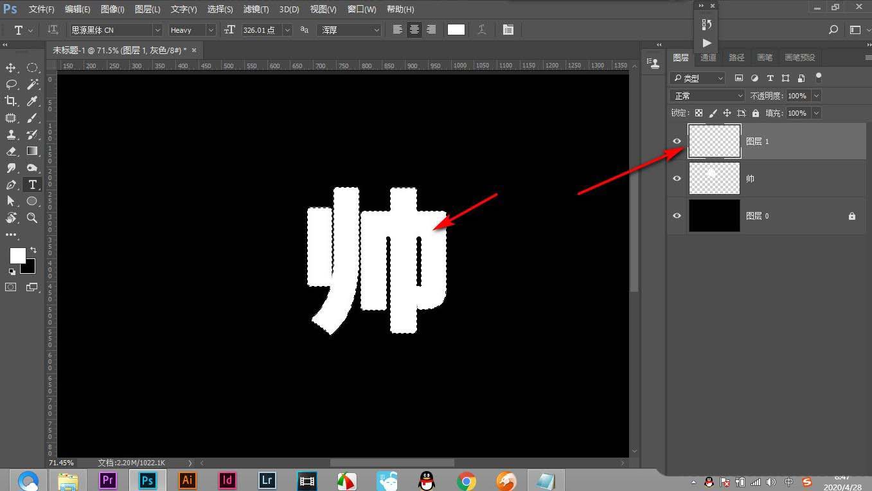Viewport: 872px width, 491px height.
Task: Align text left
Action: 398,30
